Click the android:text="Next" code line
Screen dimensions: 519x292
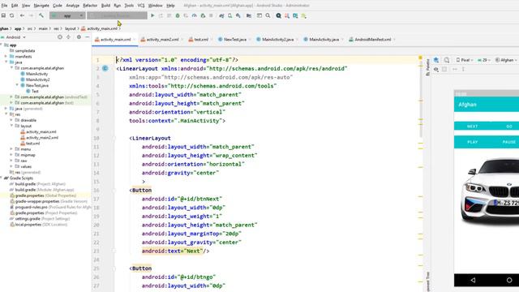pos(175,251)
